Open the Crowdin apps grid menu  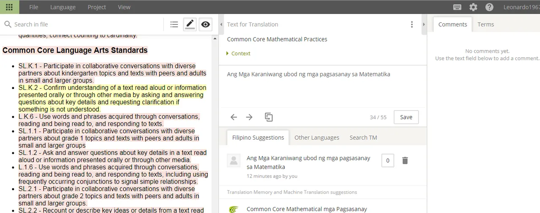(x=9, y=7)
